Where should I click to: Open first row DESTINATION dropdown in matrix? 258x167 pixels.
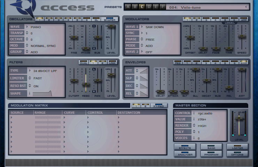click(x=119, y=118)
